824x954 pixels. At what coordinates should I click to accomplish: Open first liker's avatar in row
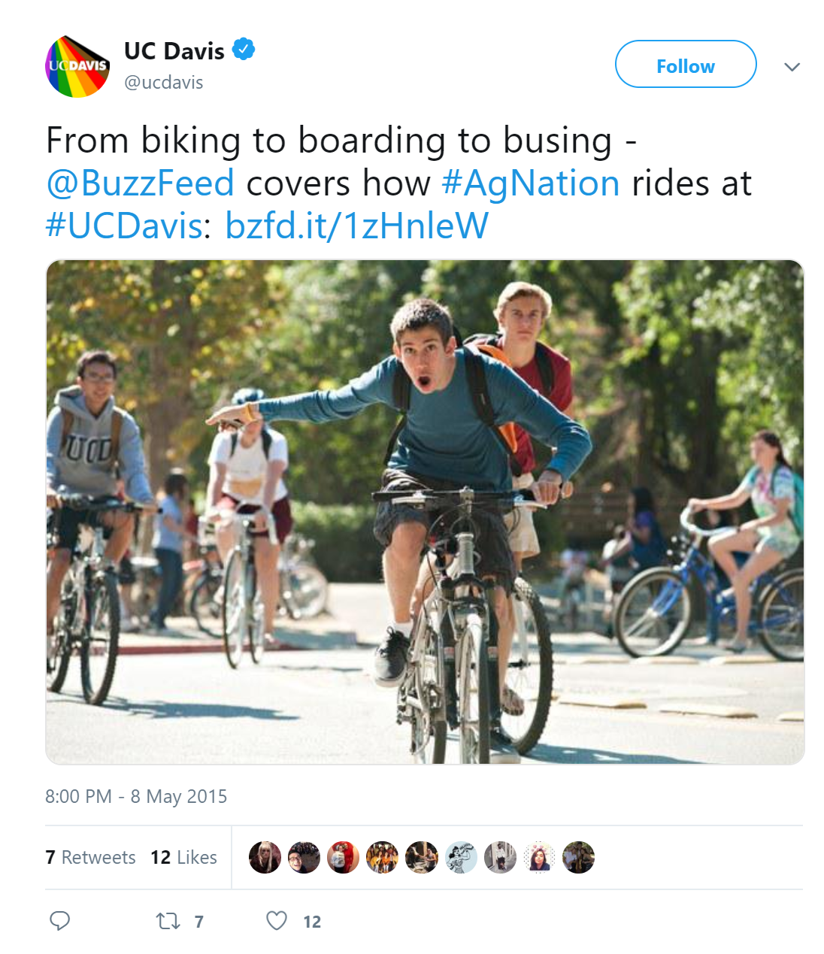[x=265, y=858]
